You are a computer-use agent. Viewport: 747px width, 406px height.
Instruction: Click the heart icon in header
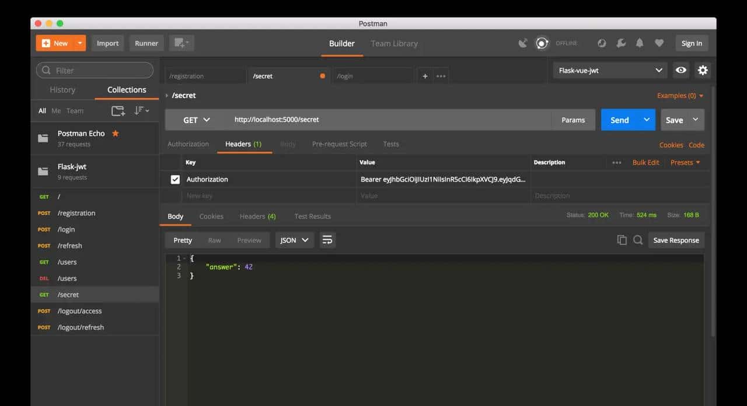coord(659,43)
